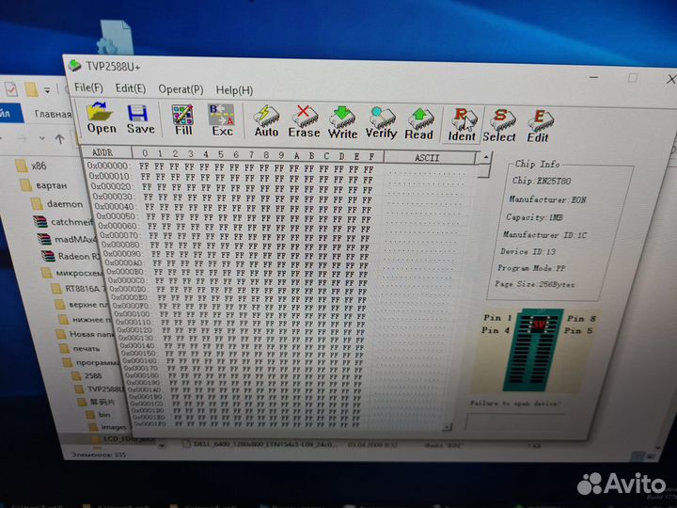The width and height of the screenshot is (677, 508).
Task: Open the Edit(E) menu
Action: pos(131,88)
